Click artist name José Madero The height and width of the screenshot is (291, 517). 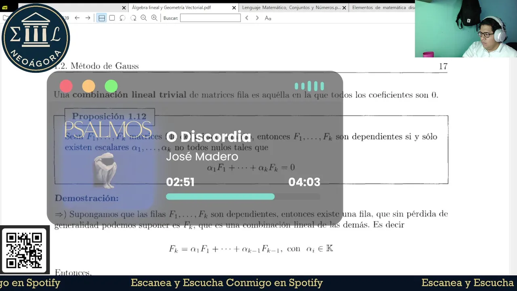pyautogui.click(x=202, y=156)
